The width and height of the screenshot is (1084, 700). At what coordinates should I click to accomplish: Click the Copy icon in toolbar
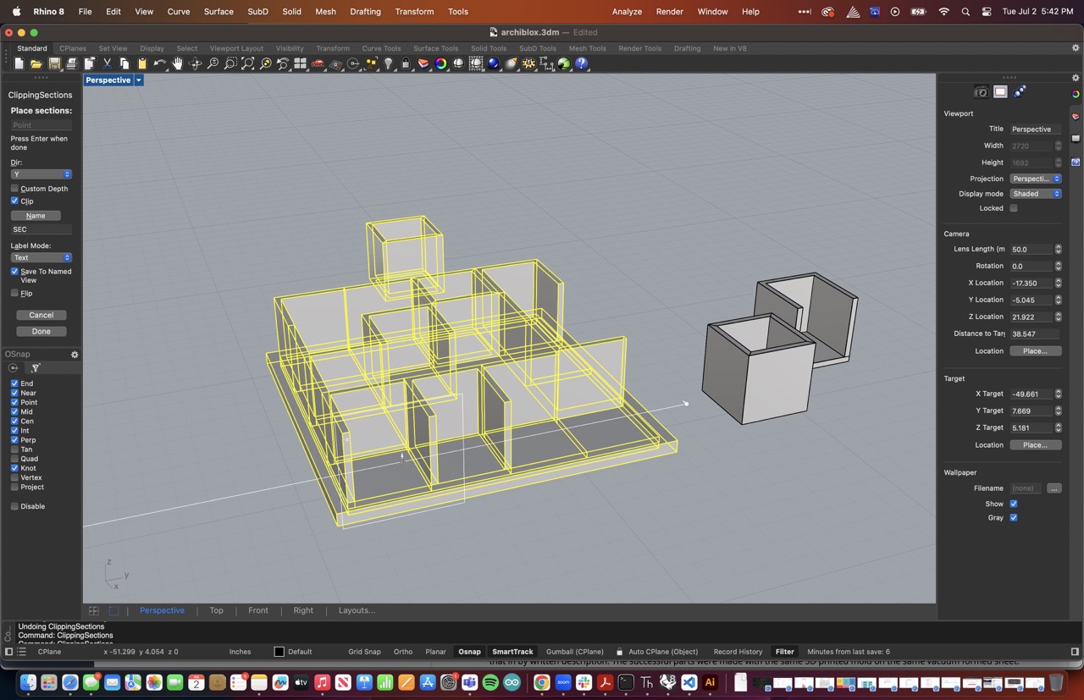(124, 63)
